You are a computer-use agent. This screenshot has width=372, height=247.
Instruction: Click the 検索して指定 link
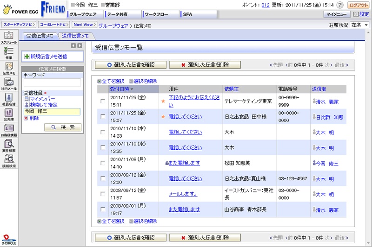point(43,105)
